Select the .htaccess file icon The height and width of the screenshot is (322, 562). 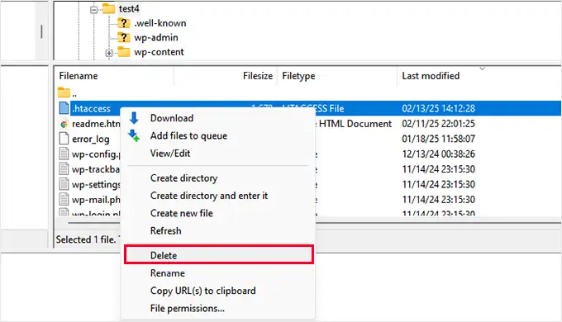point(64,108)
